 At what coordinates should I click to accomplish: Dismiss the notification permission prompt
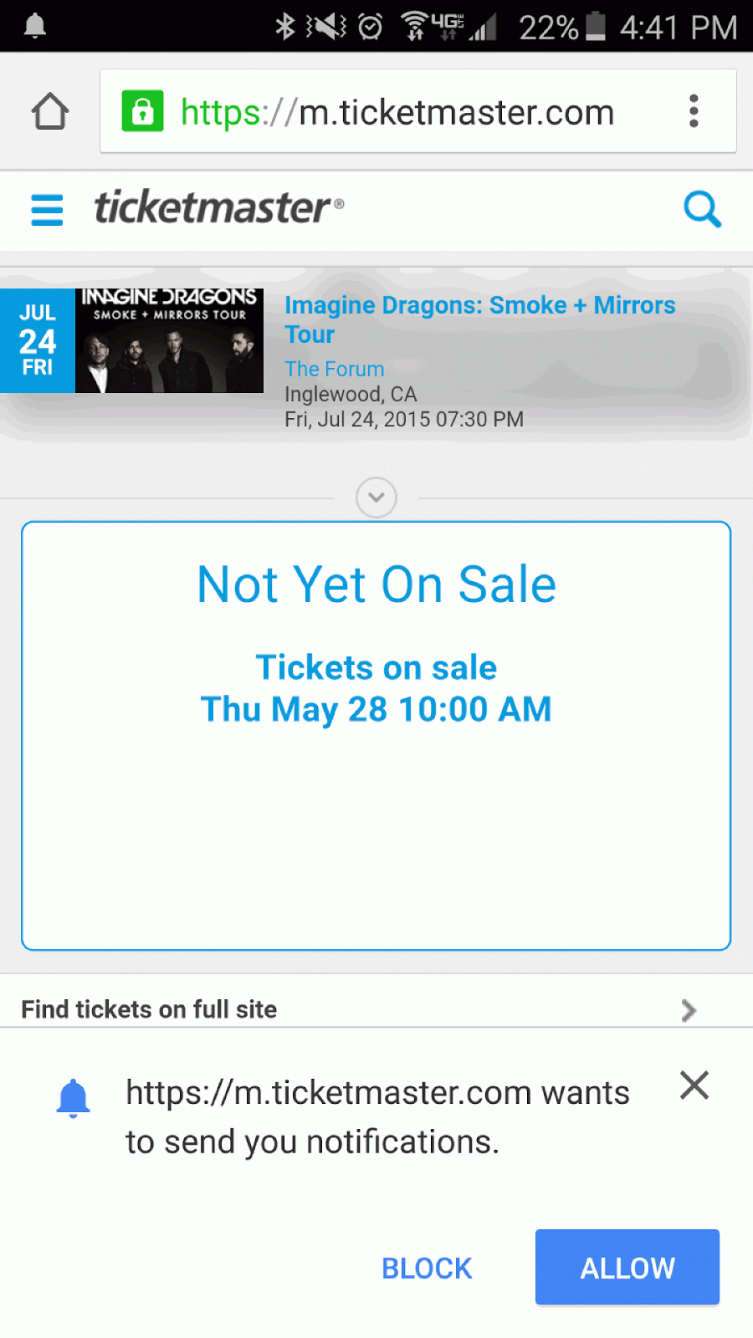[x=694, y=1085]
